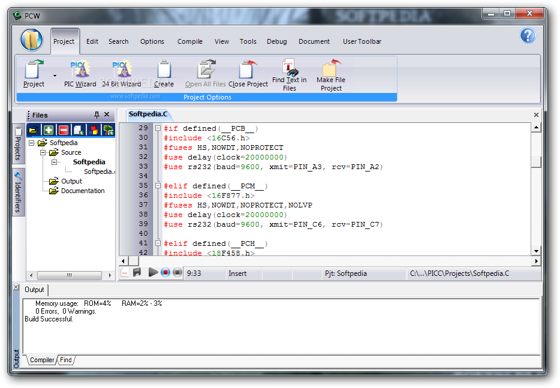The height and width of the screenshot is (388, 560).
Task: Click open folder icon in Files toolbar
Action: tap(33, 130)
